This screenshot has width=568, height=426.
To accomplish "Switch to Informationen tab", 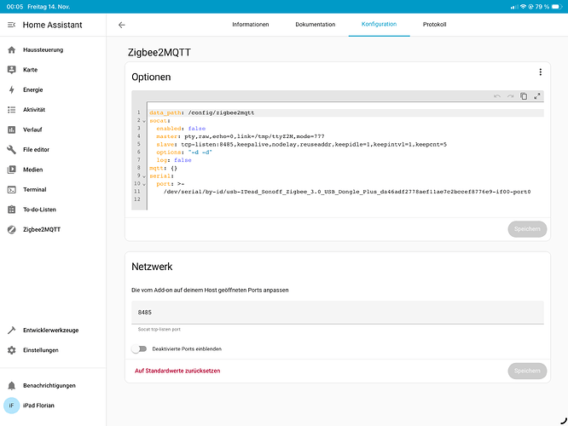I will click(251, 25).
